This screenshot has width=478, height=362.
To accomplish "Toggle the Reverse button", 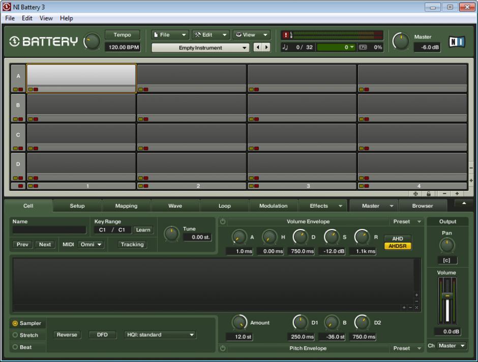I will (x=67, y=335).
